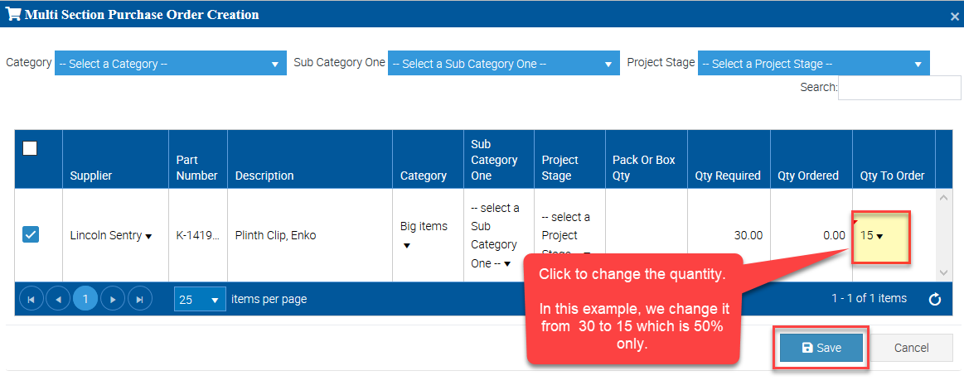
Task: Open the Project Stage filter dropdown
Action: pos(813,64)
